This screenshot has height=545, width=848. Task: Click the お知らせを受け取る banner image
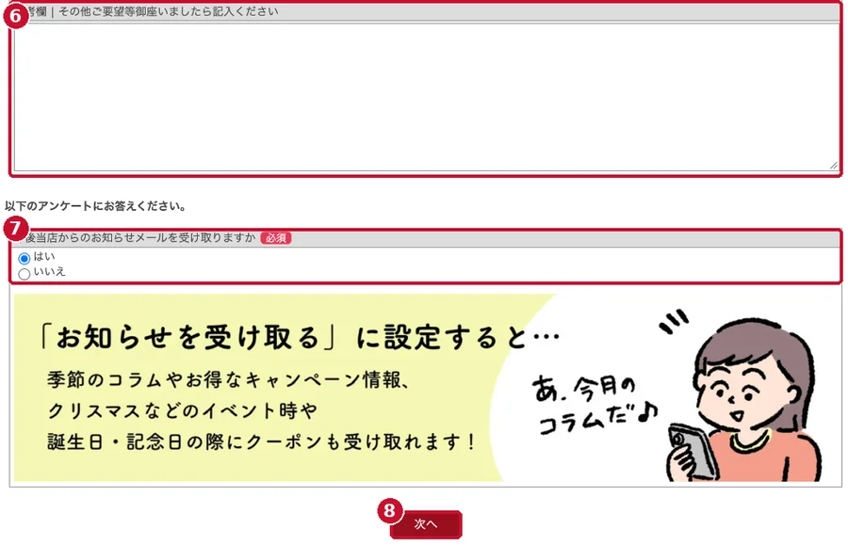426,387
